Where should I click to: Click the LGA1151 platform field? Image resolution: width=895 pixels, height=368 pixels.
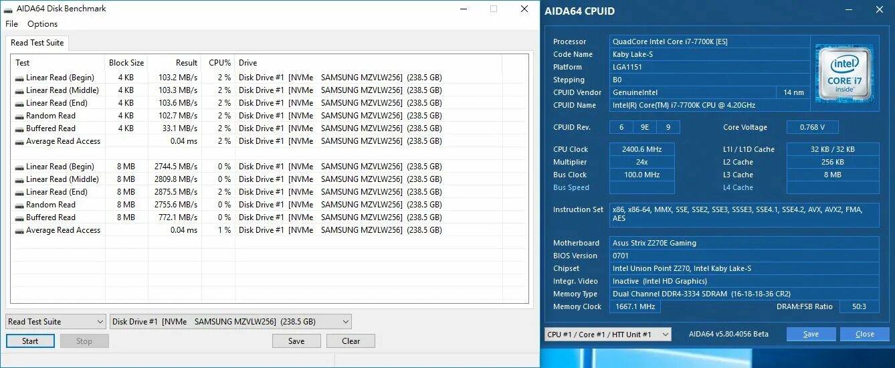[709, 67]
